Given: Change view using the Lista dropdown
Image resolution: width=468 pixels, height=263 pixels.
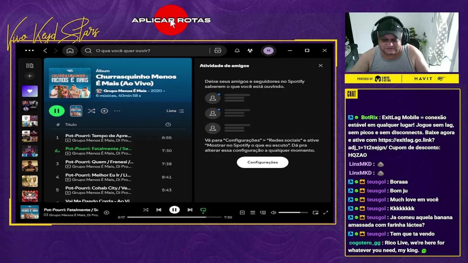Looking at the screenshot, I should tap(175, 111).
